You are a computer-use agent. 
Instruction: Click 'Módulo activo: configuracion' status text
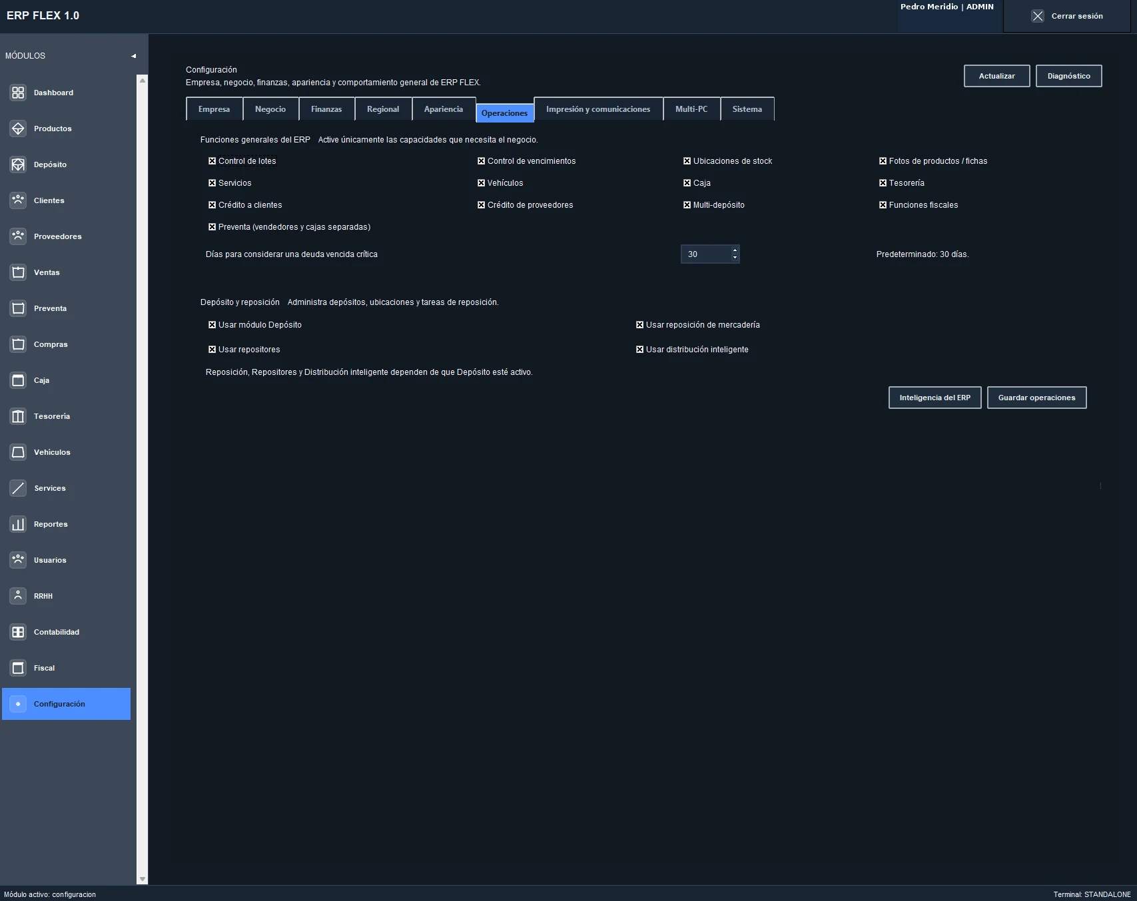click(x=50, y=894)
